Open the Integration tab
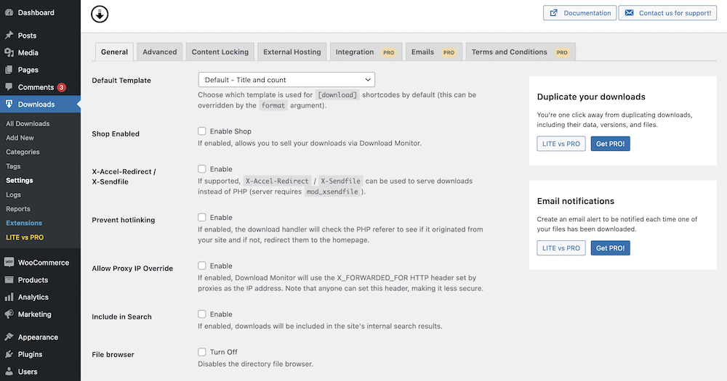The height and width of the screenshot is (381, 727). [366, 52]
